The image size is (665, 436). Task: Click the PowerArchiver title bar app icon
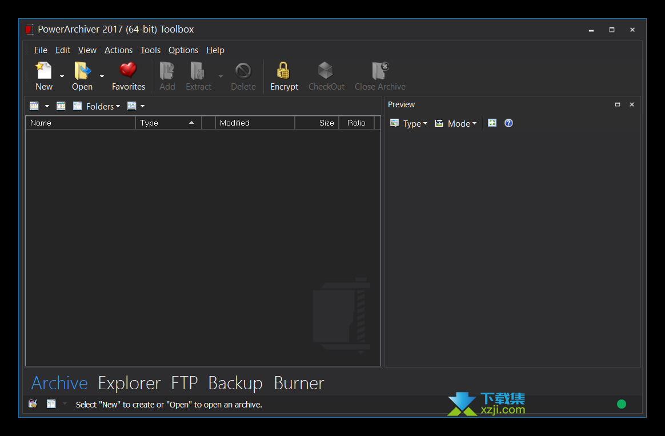29,30
